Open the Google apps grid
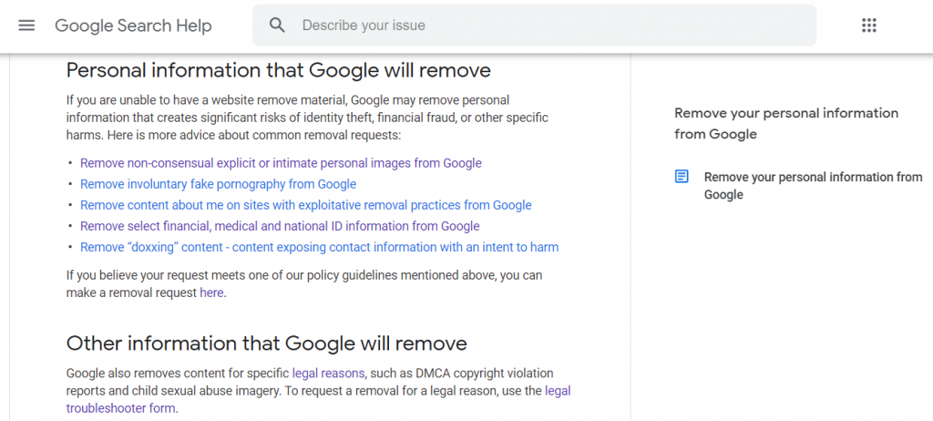This screenshot has height=421, width=933. [869, 26]
